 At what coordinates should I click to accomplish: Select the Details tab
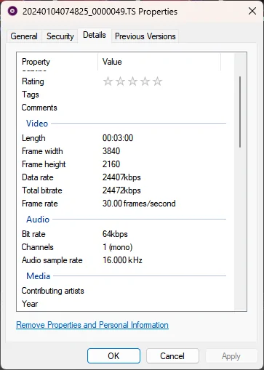(95, 35)
